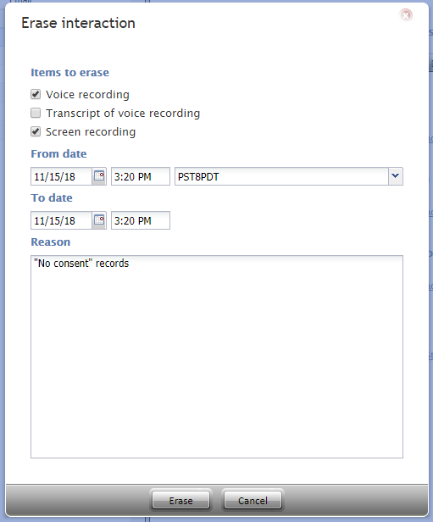Uncheck the Screen recording checkbox

pyautogui.click(x=36, y=131)
